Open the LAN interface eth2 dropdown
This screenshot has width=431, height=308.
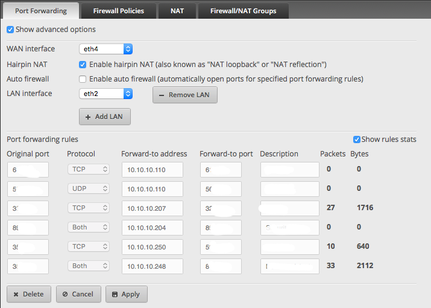coord(105,94)
